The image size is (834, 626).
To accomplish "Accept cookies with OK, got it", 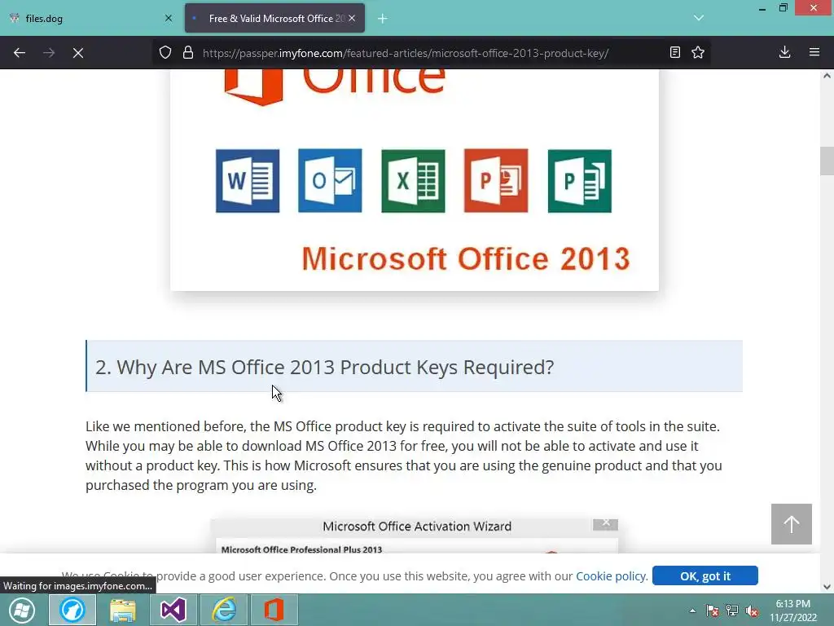I will [x=705, y=575].
